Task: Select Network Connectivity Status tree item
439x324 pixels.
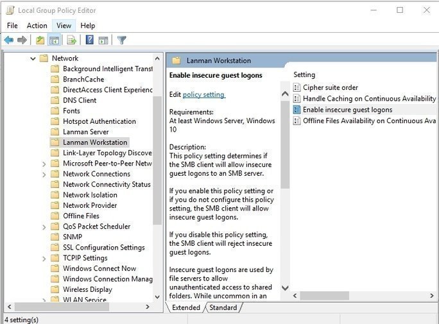Action: [107, 184]
